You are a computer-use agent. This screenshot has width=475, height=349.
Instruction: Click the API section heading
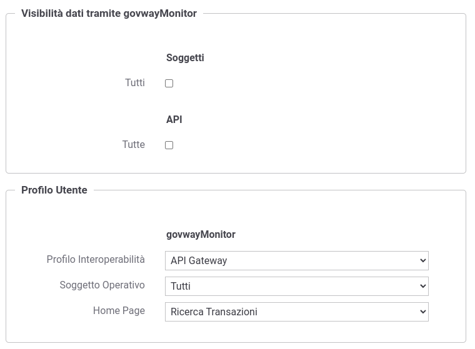tap(174, 120)
